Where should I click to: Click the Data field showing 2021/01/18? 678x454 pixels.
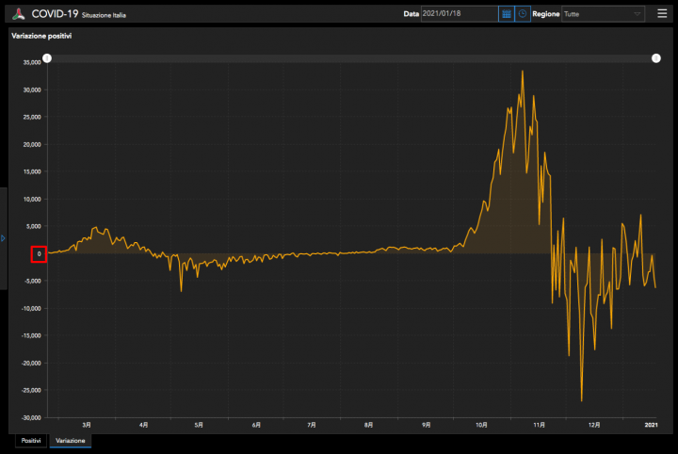click(x=459, y=14)
